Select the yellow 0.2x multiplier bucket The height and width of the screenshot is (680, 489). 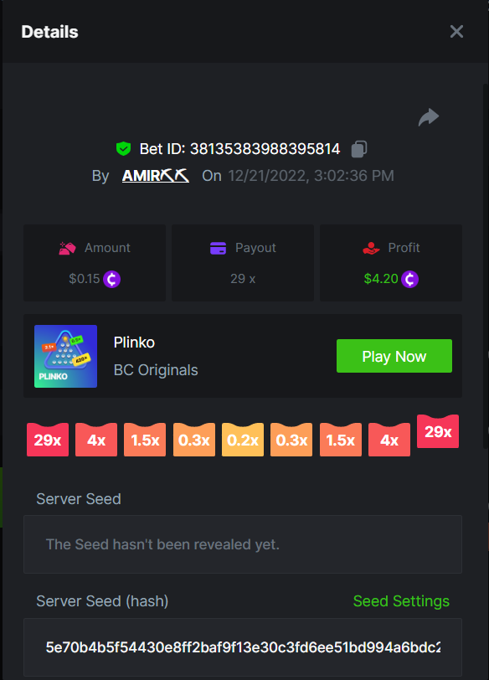[243, 440]
